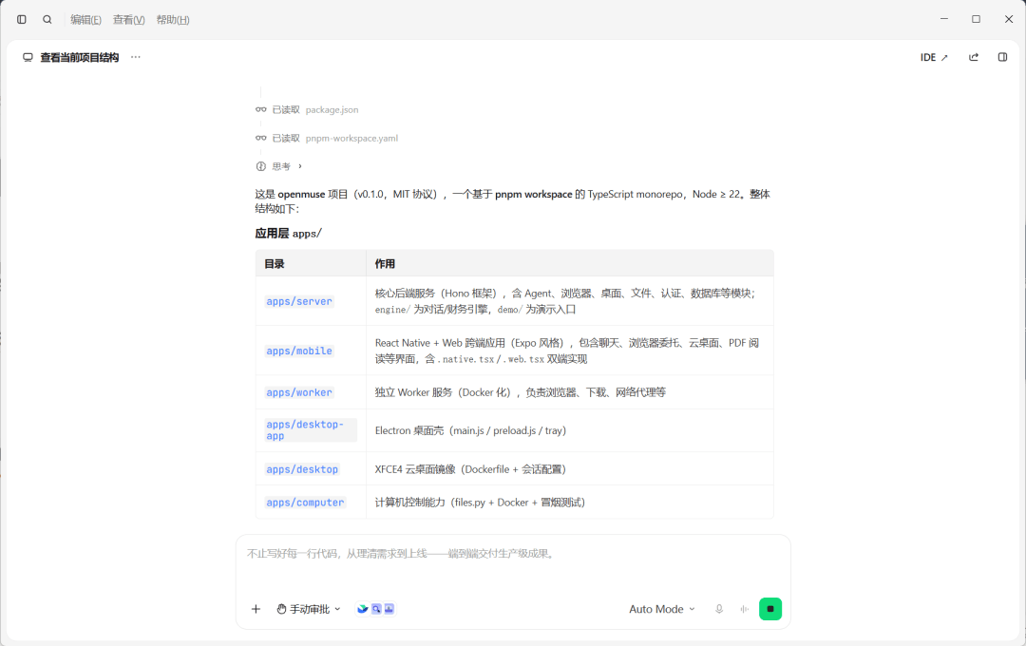Click the microphone voice input icon

coord(719,609)
